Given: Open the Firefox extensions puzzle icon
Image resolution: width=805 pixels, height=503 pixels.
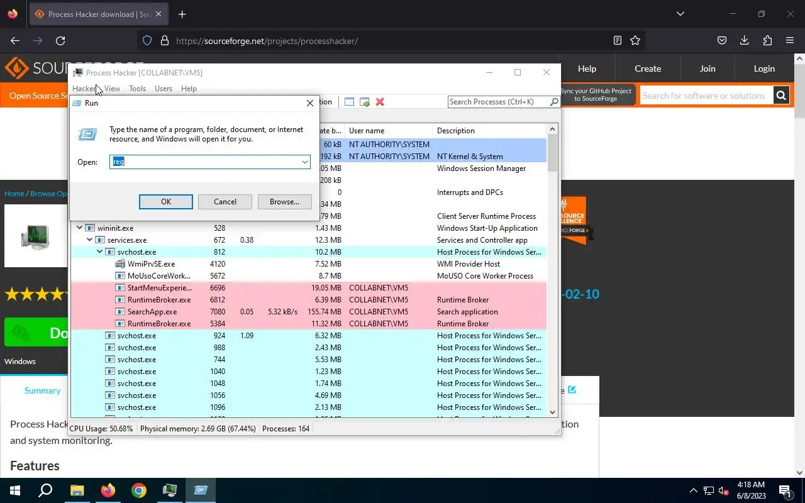Looking at the screenshot, I should coord(767,41).
